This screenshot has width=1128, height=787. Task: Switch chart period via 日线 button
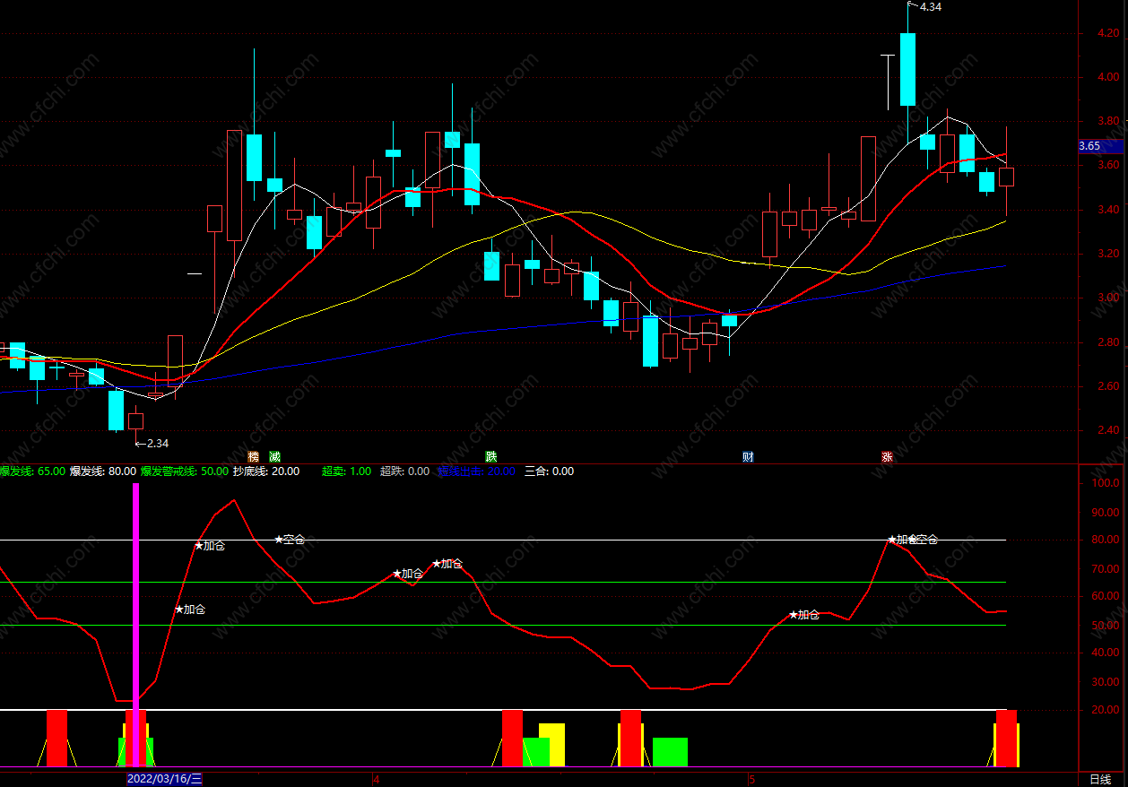tap(1100, 779)
